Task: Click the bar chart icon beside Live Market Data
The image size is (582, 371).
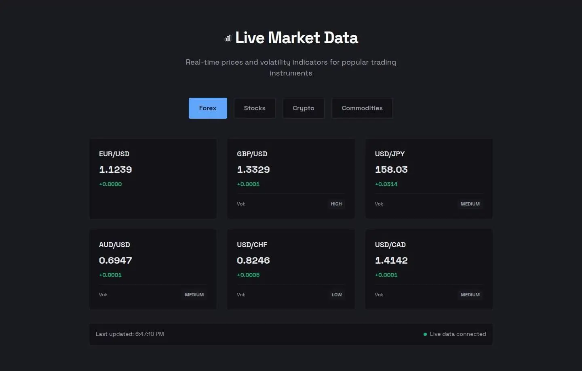Action: coord(228,38)
